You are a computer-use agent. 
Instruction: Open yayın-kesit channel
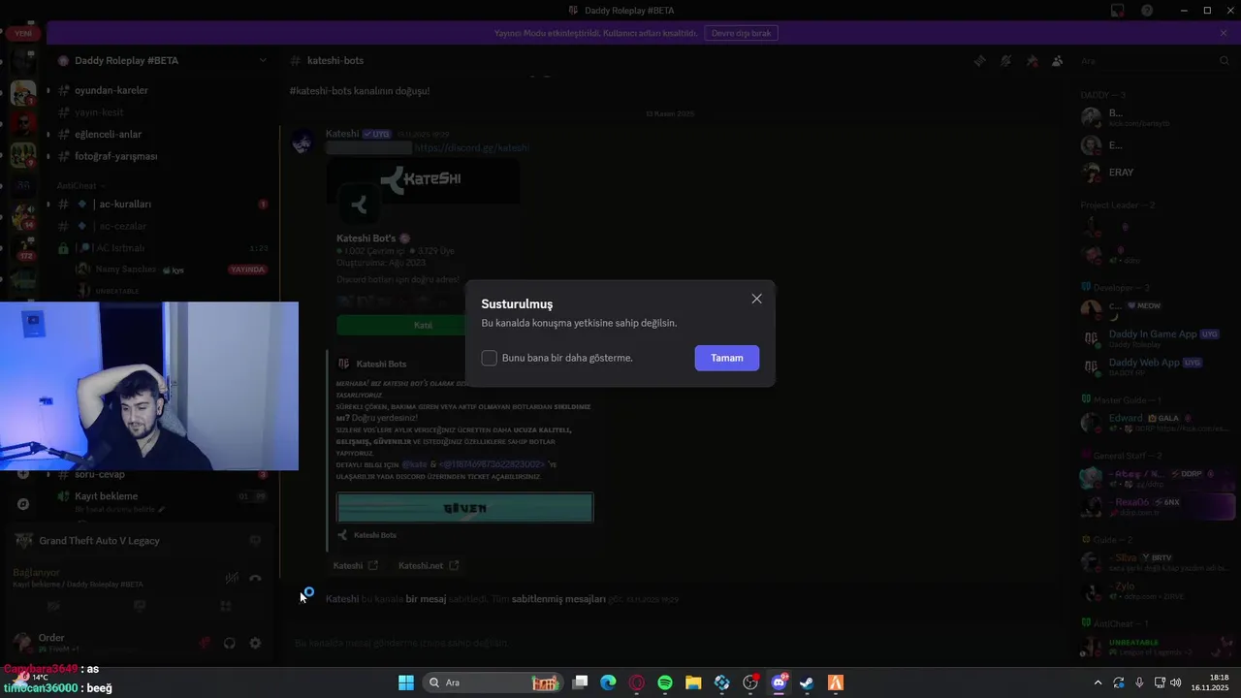coord(161,112)
